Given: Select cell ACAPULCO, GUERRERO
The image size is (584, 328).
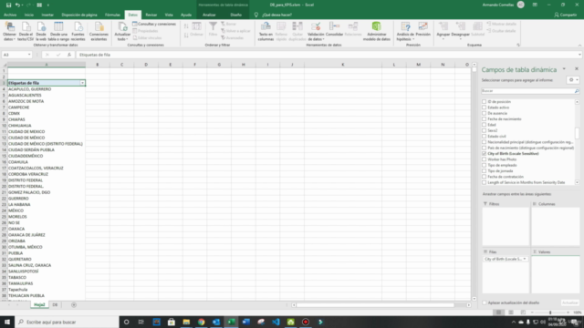Looking at the screenshot, I should (x=47, y=89).
